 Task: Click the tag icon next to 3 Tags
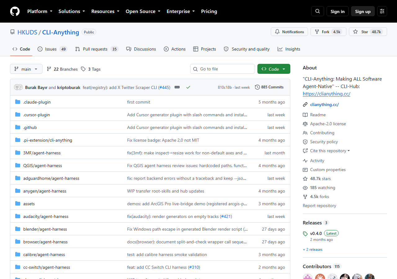(83, 69)
